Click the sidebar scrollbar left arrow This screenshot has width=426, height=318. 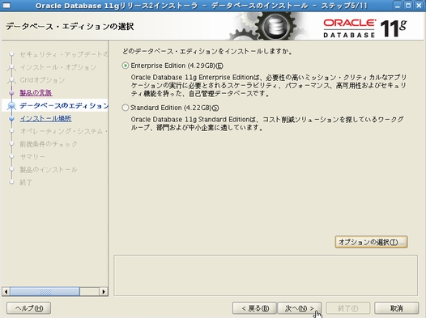click(6, 291)
